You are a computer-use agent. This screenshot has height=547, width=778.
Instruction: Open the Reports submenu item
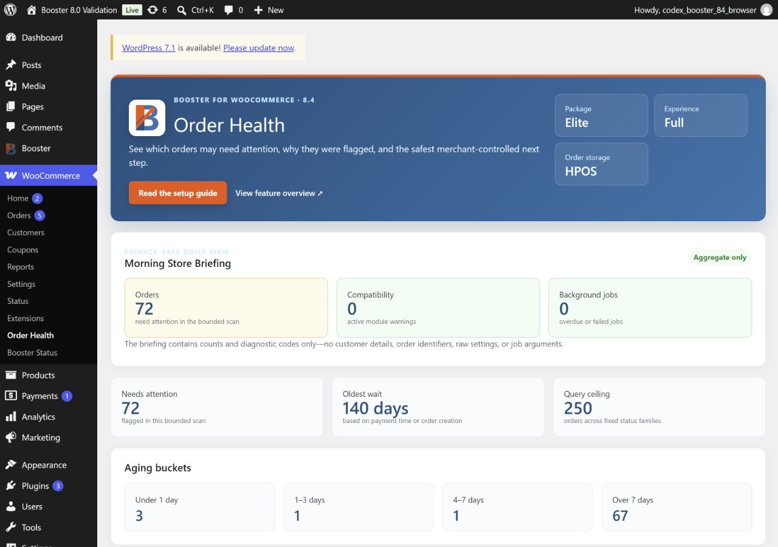pyautogui.click(x=21, y=267)
